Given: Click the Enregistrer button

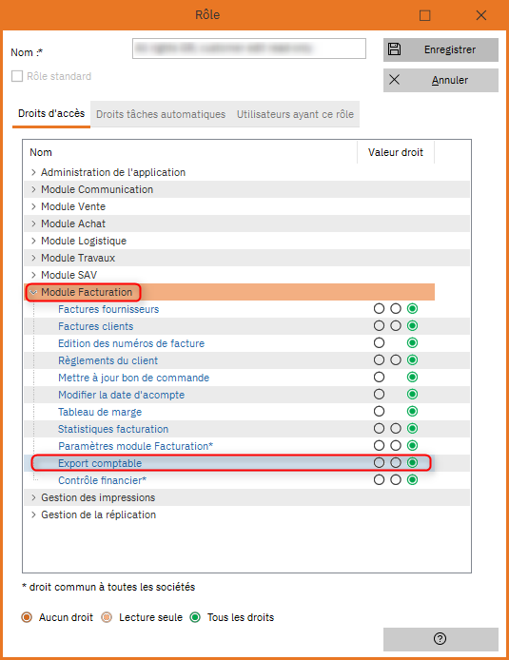Looking at the screenshot, I should (x=440, y=49).
